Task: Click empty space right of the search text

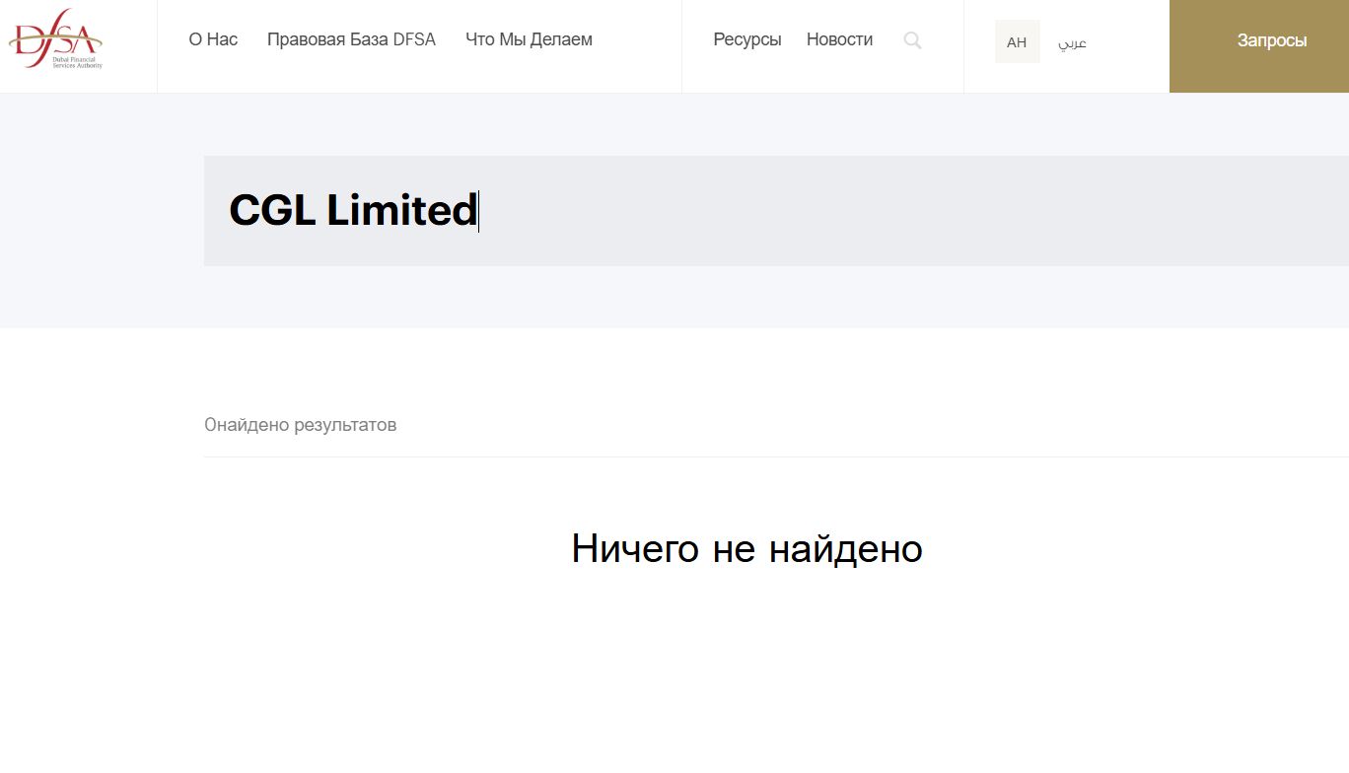Action: click(x=887, y=211)
